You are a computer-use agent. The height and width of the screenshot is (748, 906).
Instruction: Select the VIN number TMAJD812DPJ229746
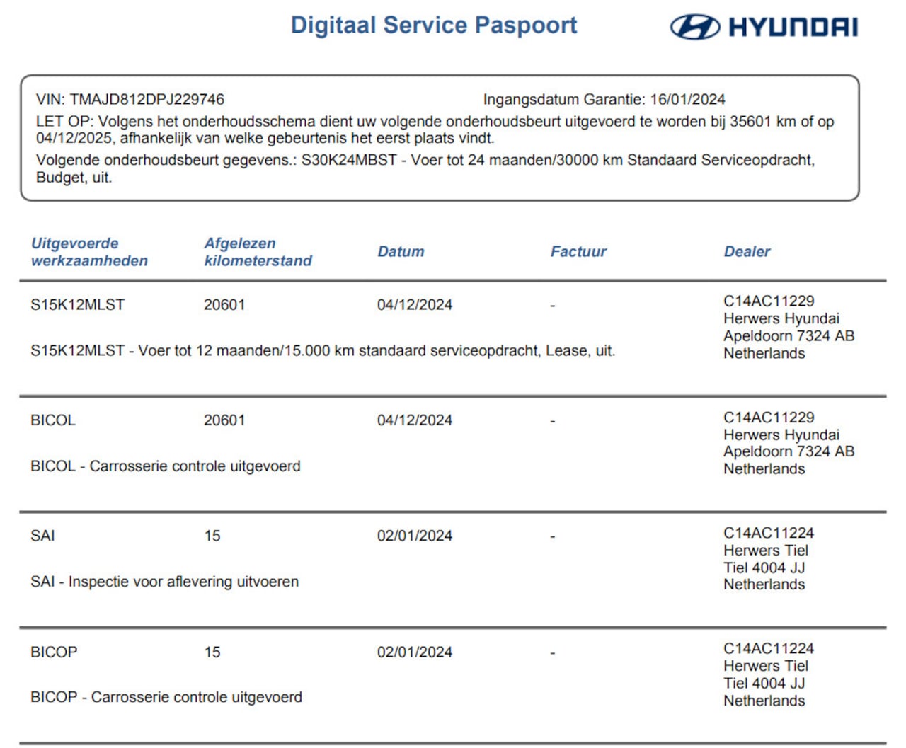tap(147, 100)
